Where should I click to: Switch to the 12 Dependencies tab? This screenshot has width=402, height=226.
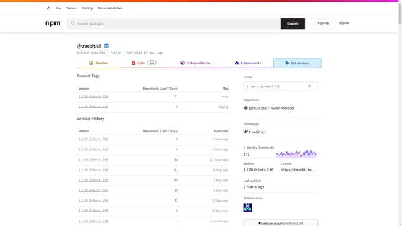pyautogui.click(x=196, y=63)
